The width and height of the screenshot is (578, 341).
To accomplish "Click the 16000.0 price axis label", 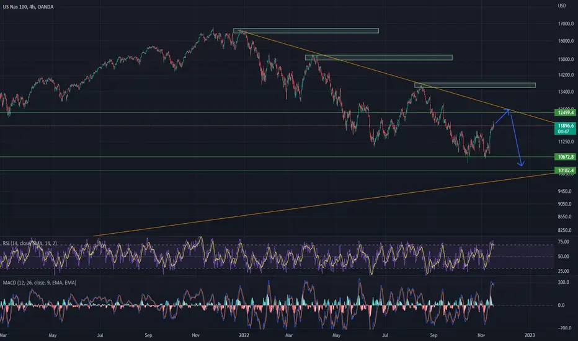I will [x=566, y=41].
